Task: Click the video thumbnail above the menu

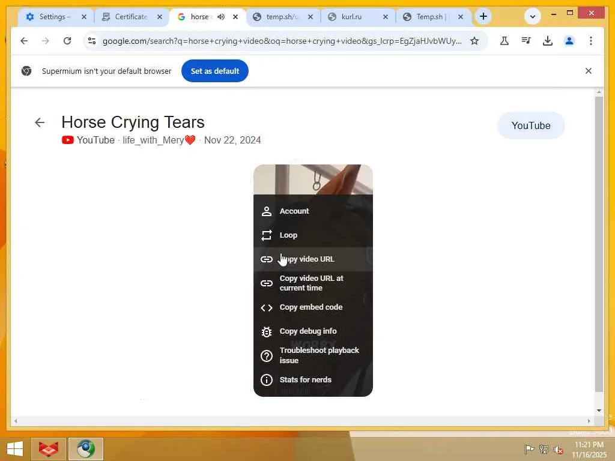Action: click(x=313, y=179)
